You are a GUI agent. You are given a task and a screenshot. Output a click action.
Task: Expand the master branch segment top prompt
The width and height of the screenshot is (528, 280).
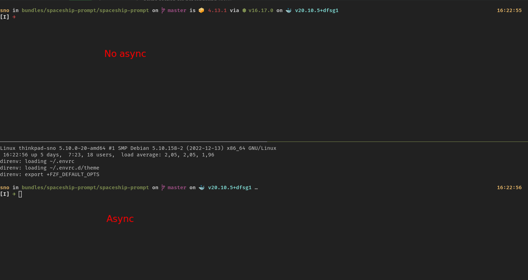[177, 10]
